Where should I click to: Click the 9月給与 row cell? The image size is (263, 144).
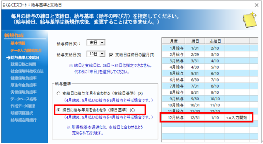coord(173,99)
